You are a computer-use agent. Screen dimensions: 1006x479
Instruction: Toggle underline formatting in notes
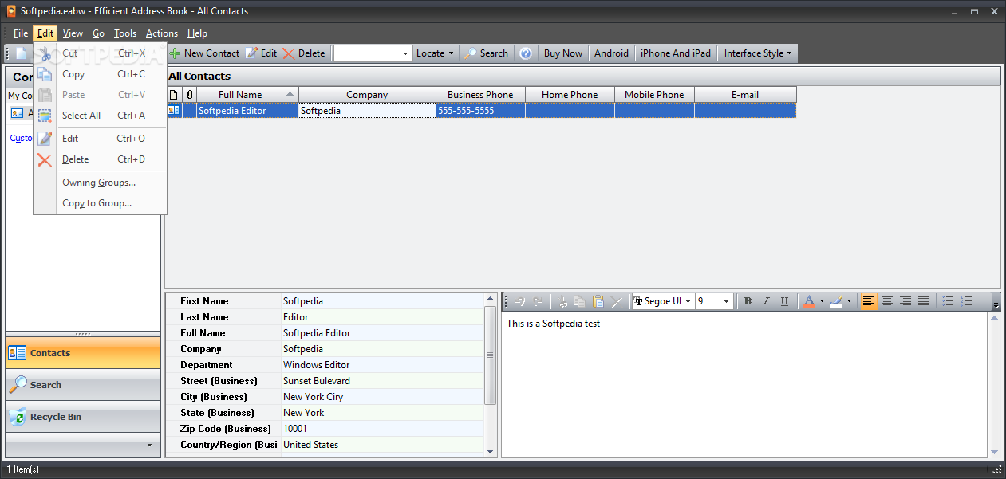coord(784,301)
